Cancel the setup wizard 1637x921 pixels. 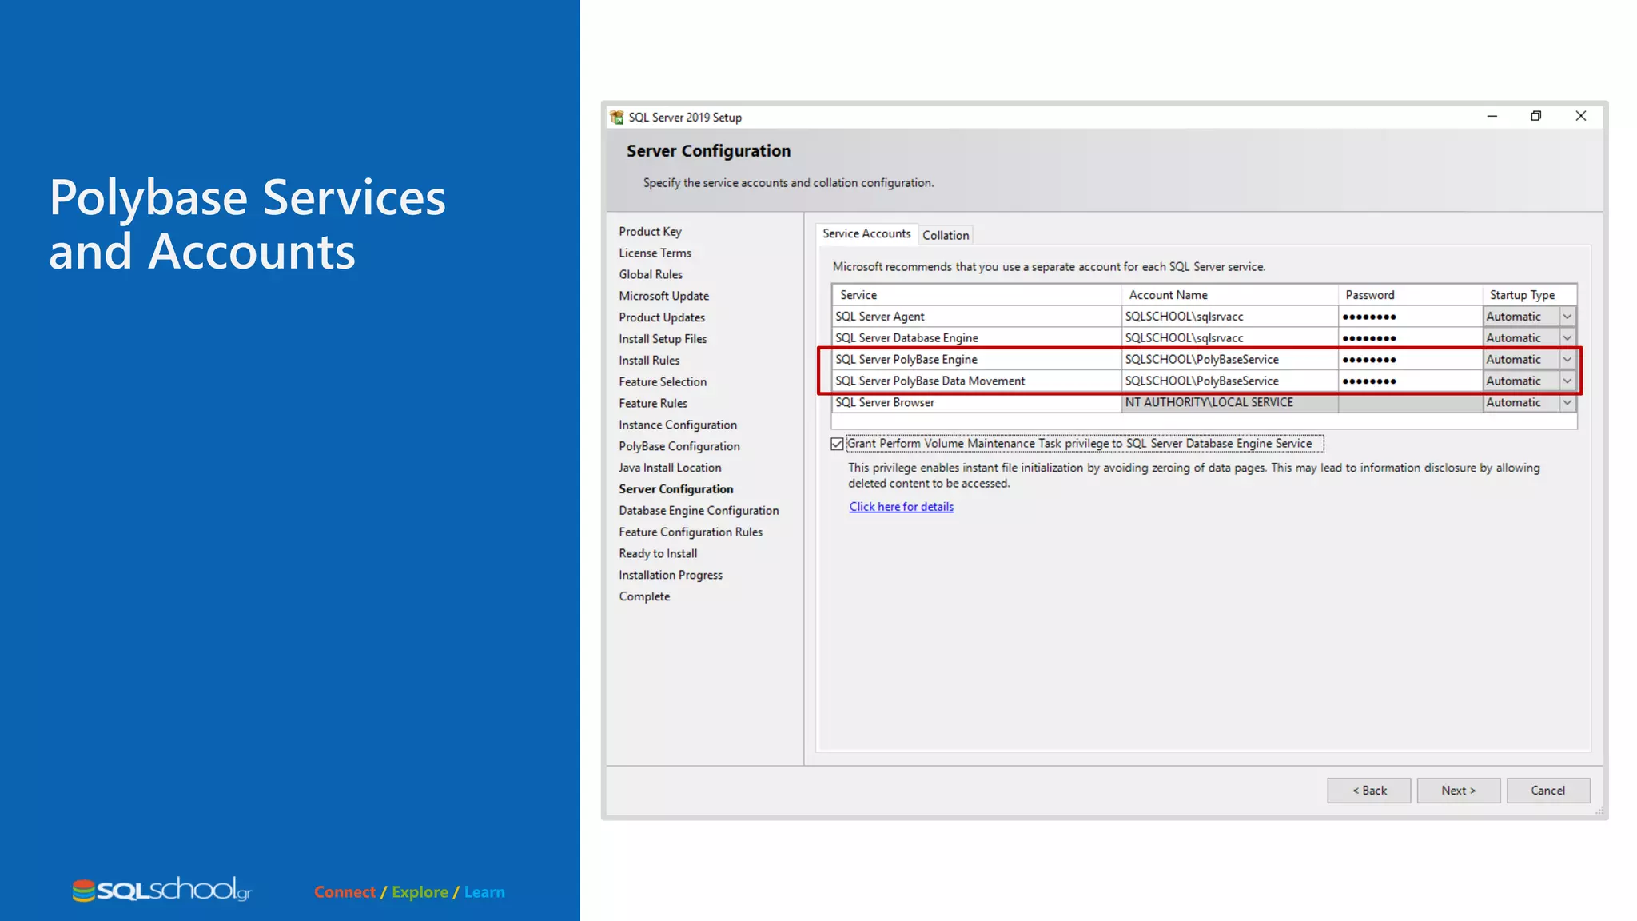coord(1547,790)
